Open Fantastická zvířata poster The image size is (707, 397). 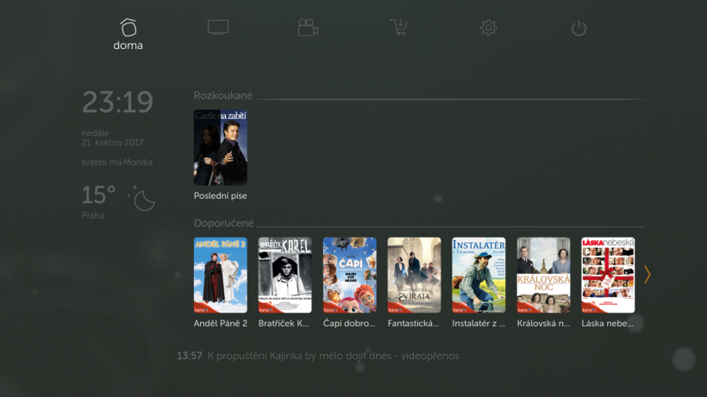pos(415,275)
